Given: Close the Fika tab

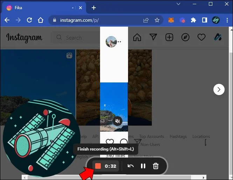Looking at the screenshot, I should tap(80, 8).
